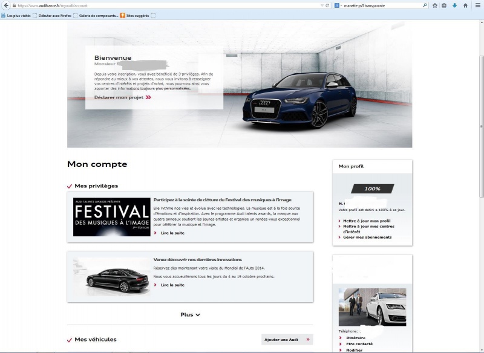Open the 'Débuter avec Firefox' bookmark

tap(52, 16)
